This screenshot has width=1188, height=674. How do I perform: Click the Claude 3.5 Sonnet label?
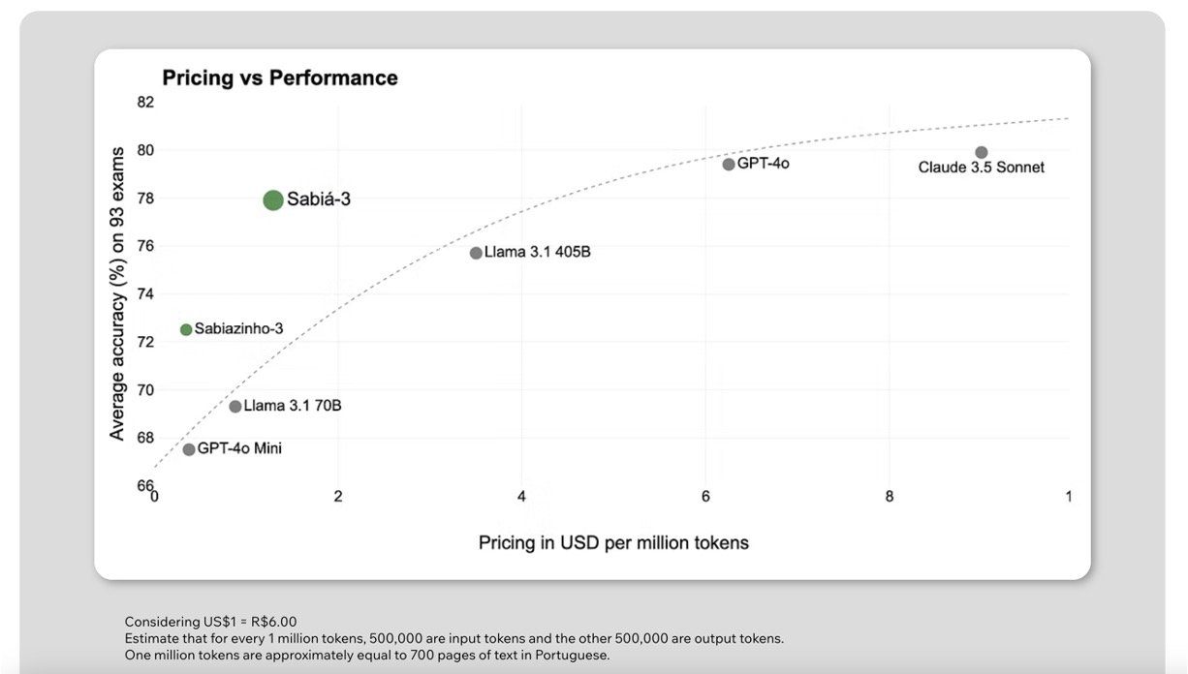coord(982,168)
